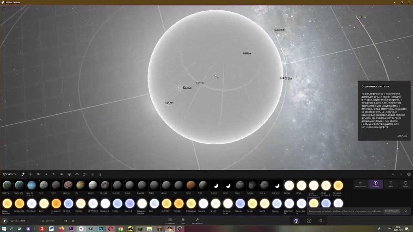The height and width of the screenshot is (232, 413).
Task: Click the search magnifier in the add panel
Action: (x=393, y=174)
